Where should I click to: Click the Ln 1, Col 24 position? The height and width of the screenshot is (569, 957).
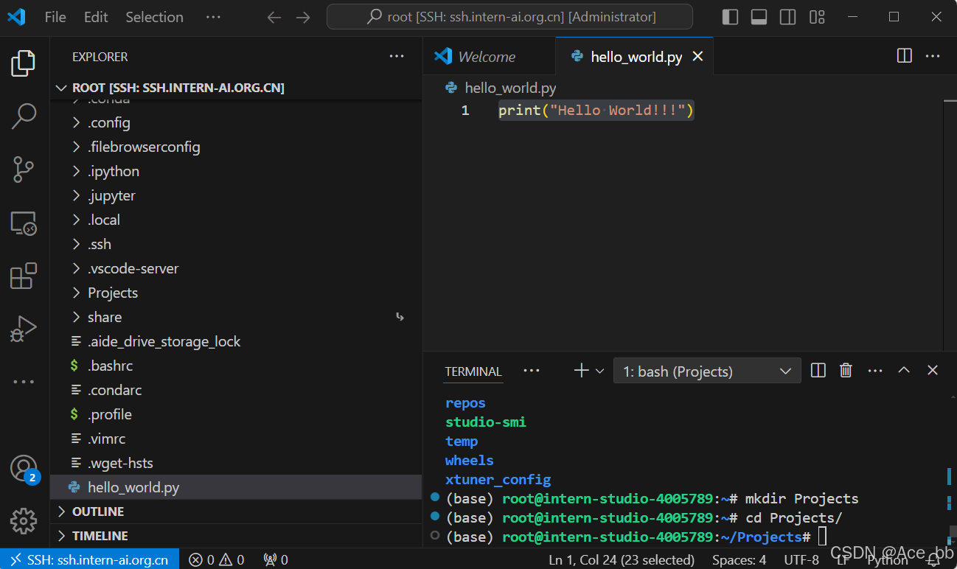pyautogui.click(x=622, y=559)
